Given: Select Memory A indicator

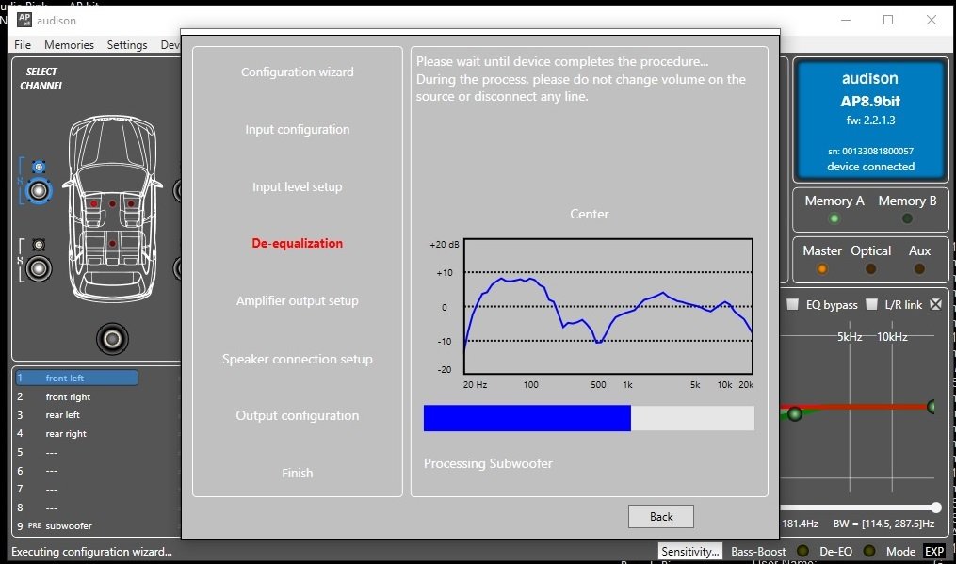Looking at the screenshot, I should pyautogui.click(x=834, y=218).
